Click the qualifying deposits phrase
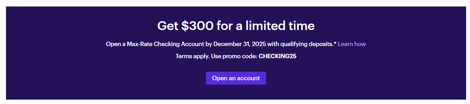This screenshot has height=104, width=470. click(307, 44)
